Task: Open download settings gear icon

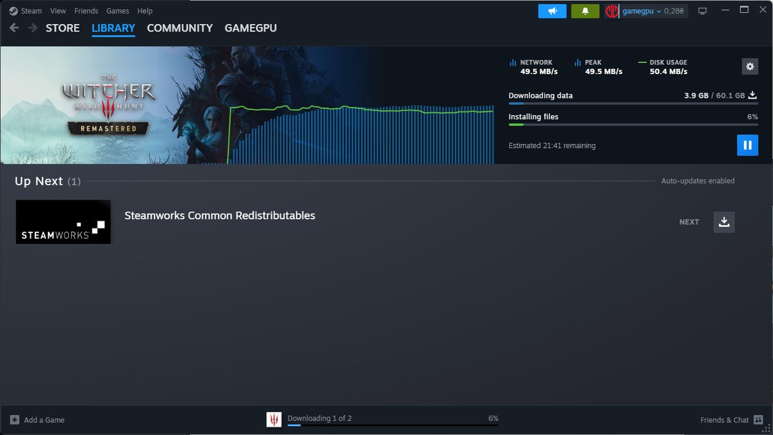Action: click(749, 66)
